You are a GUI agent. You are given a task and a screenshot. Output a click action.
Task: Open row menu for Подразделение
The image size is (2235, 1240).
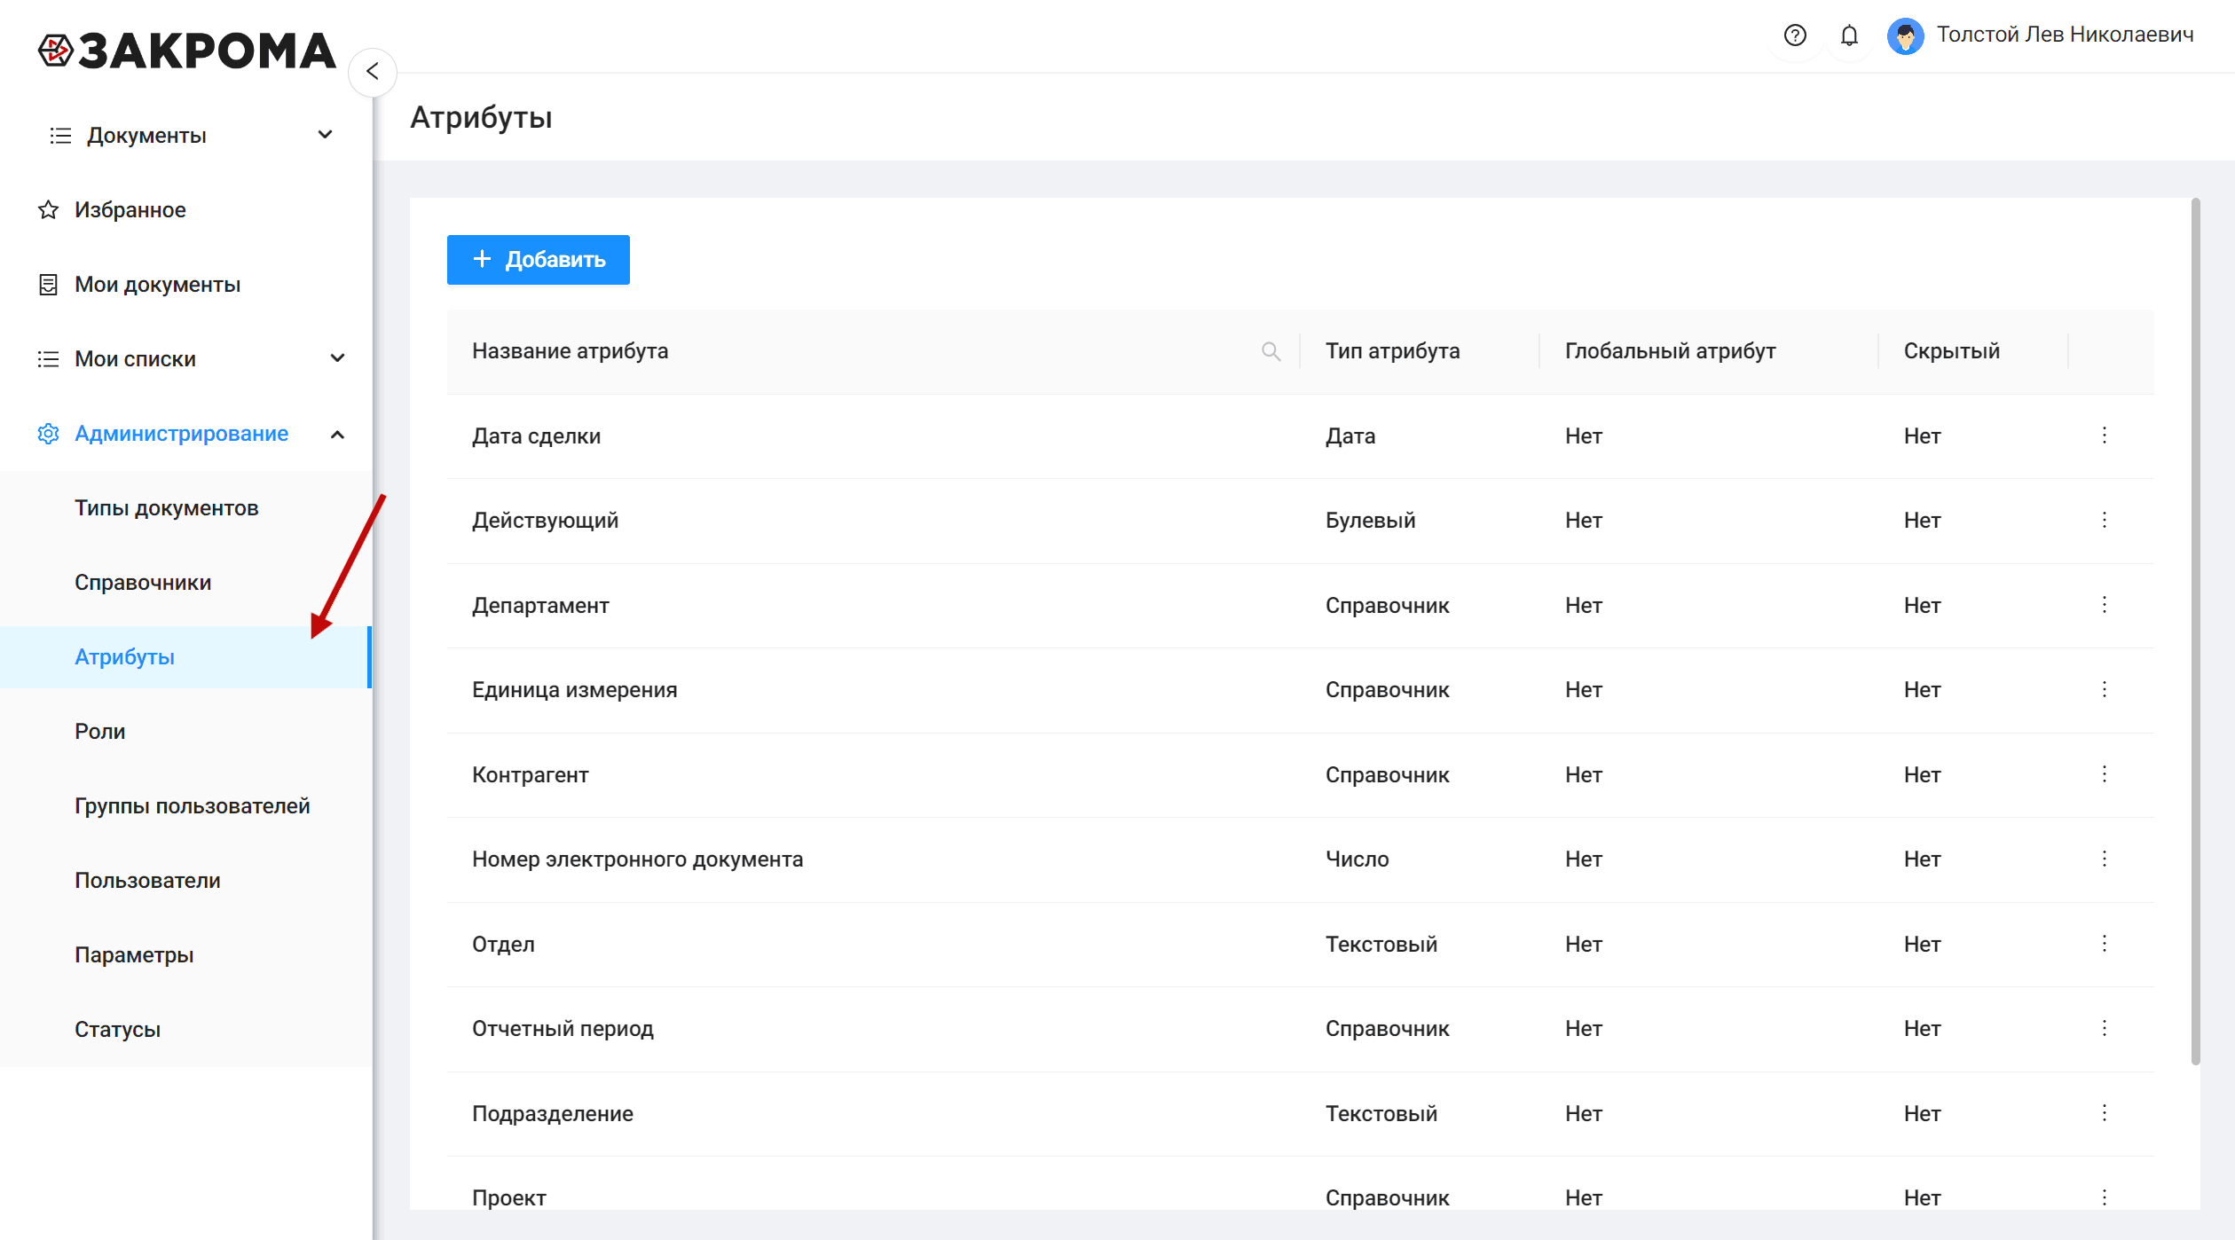coord(2104,1113)
